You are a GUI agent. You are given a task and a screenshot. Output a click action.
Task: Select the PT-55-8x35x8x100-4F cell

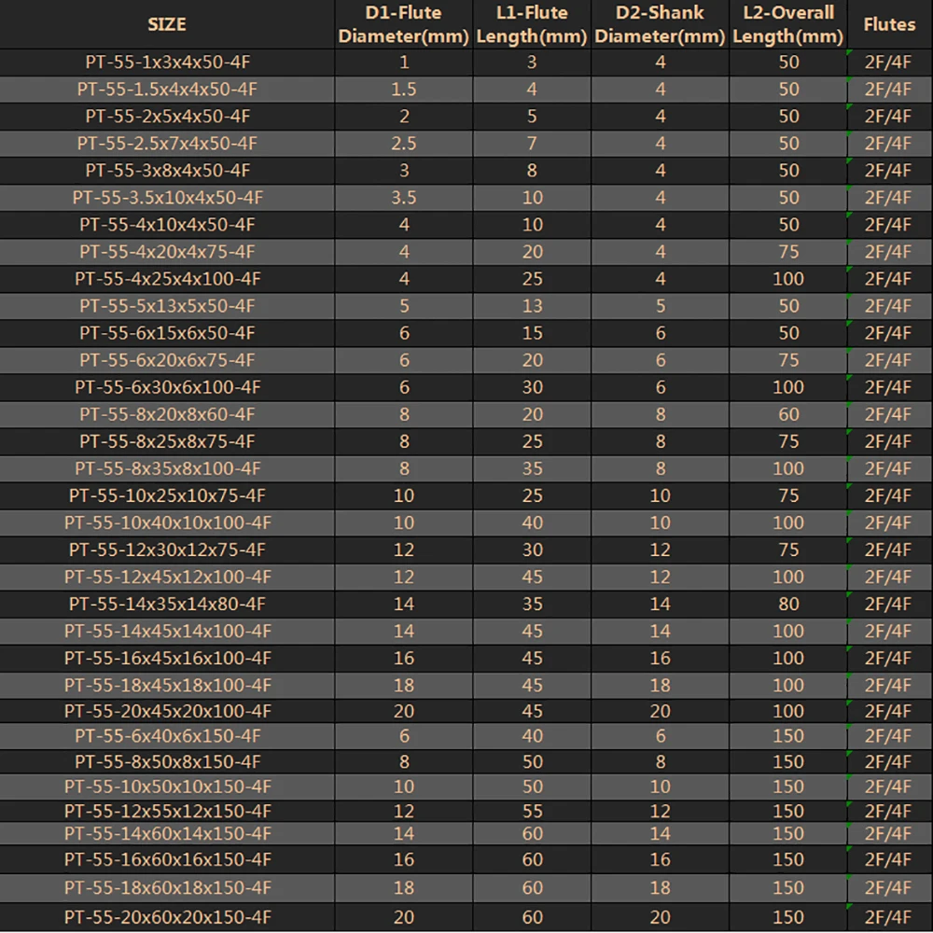(x=167, y=468)
